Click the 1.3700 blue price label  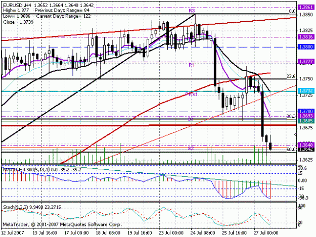click(306, 111)
